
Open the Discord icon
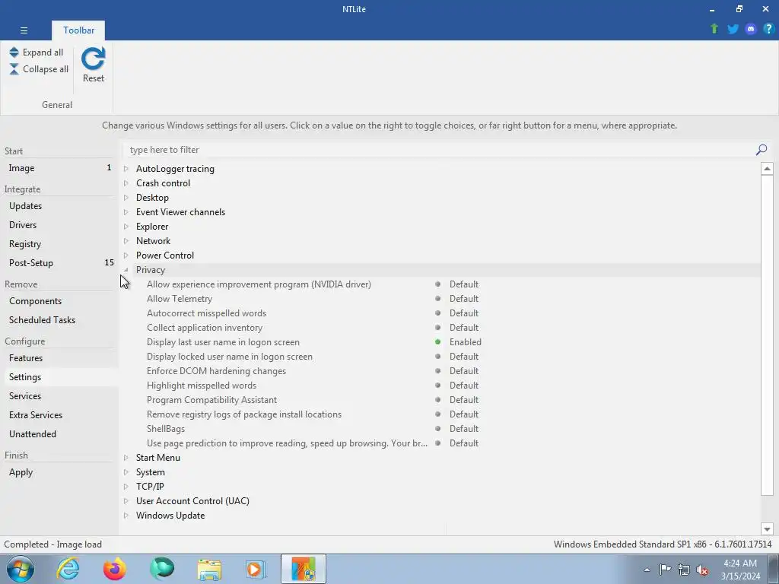point(751,29)
